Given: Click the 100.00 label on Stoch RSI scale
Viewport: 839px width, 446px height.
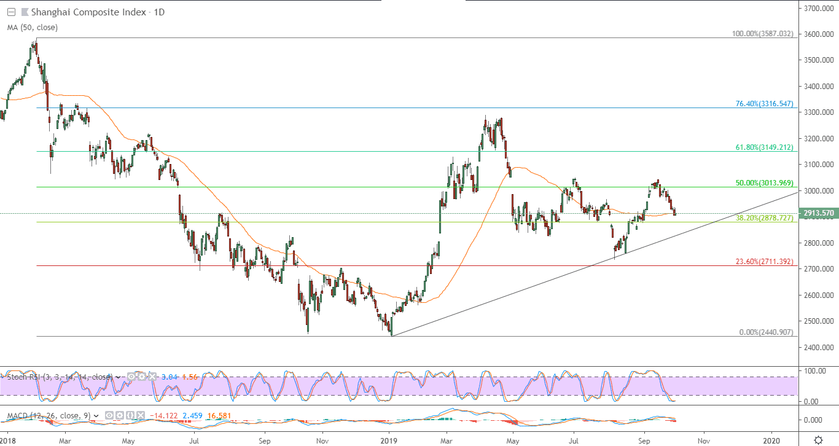Looking at the screenshot, I should pyautogui.click(x=814, y=371).
